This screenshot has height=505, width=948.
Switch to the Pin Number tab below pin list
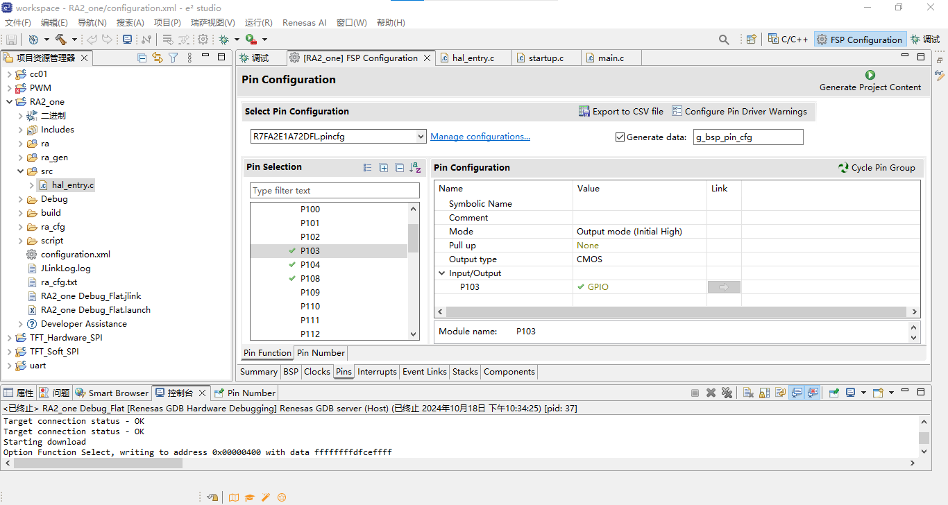pos(320,353)
